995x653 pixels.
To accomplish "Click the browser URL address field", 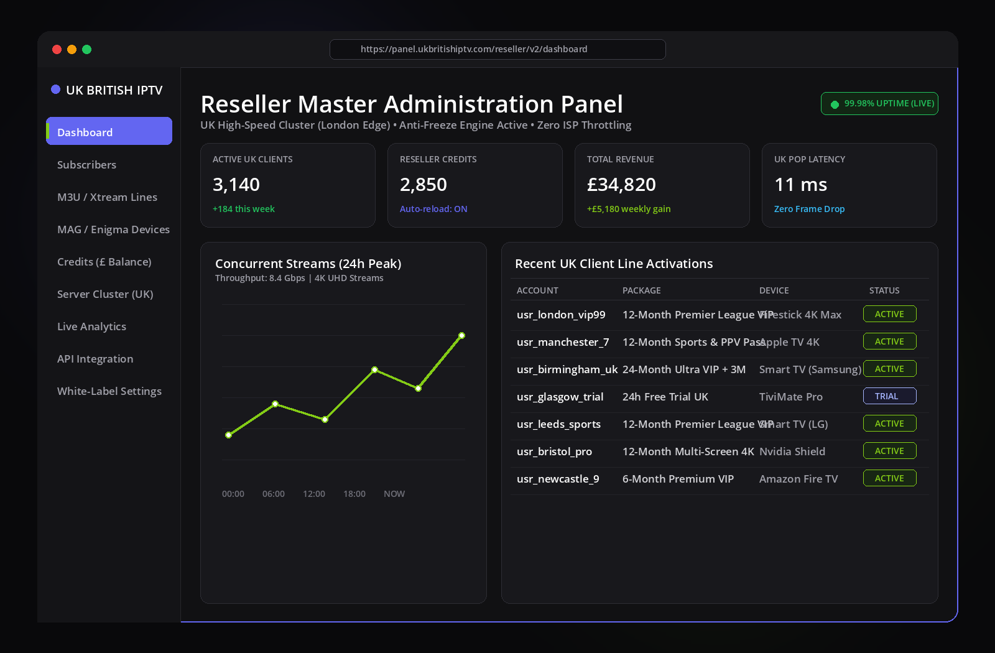I will [x=497, y=49].
